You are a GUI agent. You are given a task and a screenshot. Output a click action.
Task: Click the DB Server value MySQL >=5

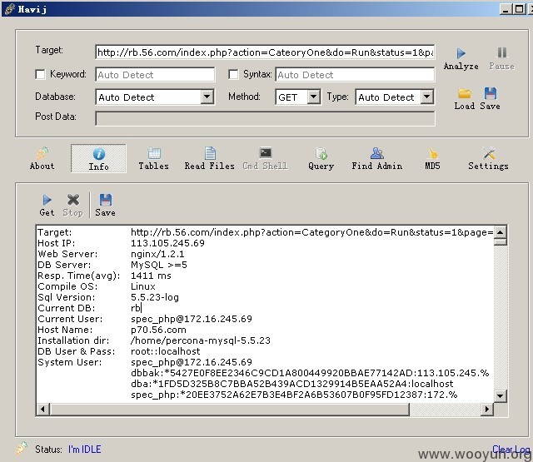point(159,265)
